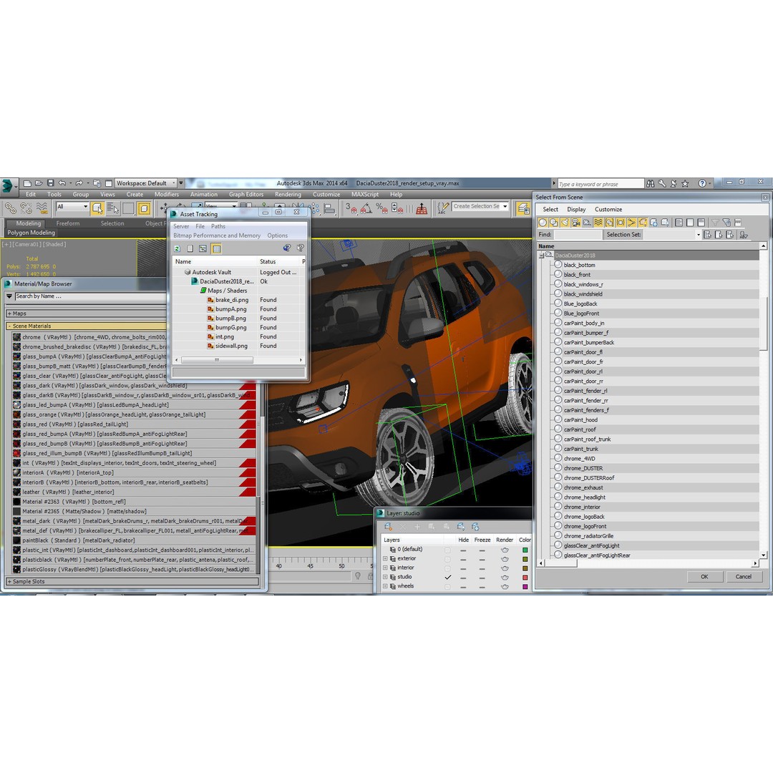Open the Workspace: Default dropdown

[x=146, y=183]
